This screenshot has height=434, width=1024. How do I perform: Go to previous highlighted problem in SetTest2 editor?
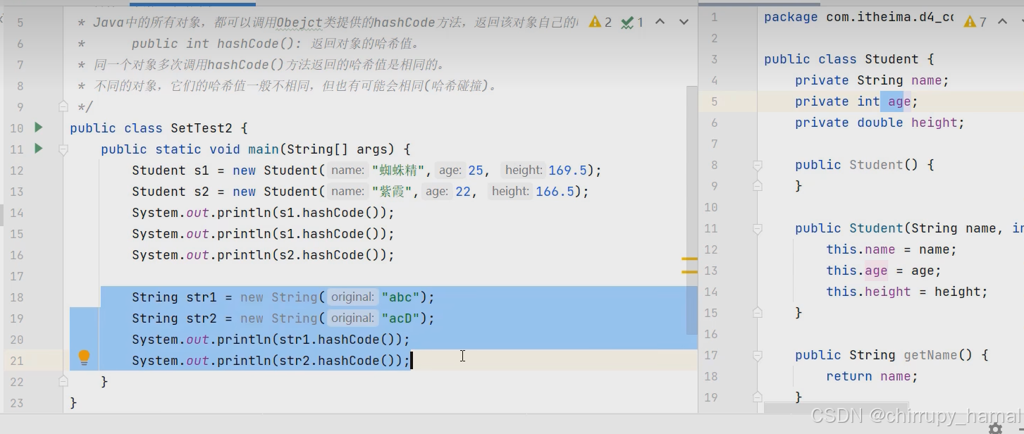[660, 22]
